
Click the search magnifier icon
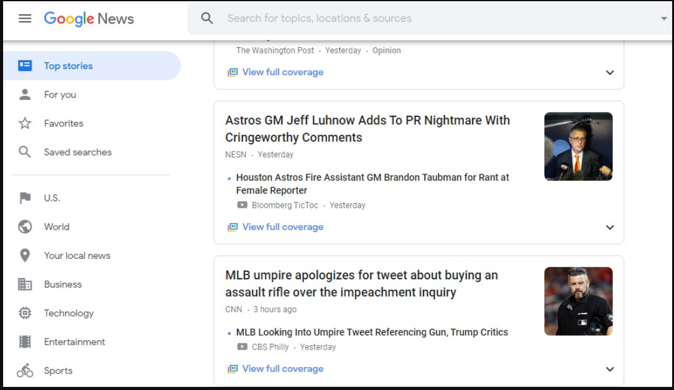[207, 18]
